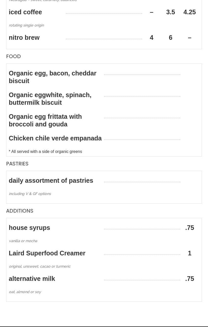Click the organic greens side note
Image resolution: width=208 pixels, height=327 pixels.
click(x=45, y=152)
